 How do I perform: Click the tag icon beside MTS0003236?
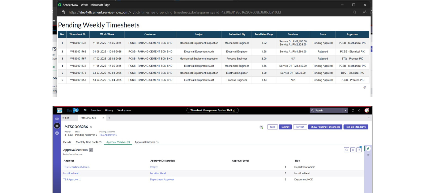click(91, 127)
